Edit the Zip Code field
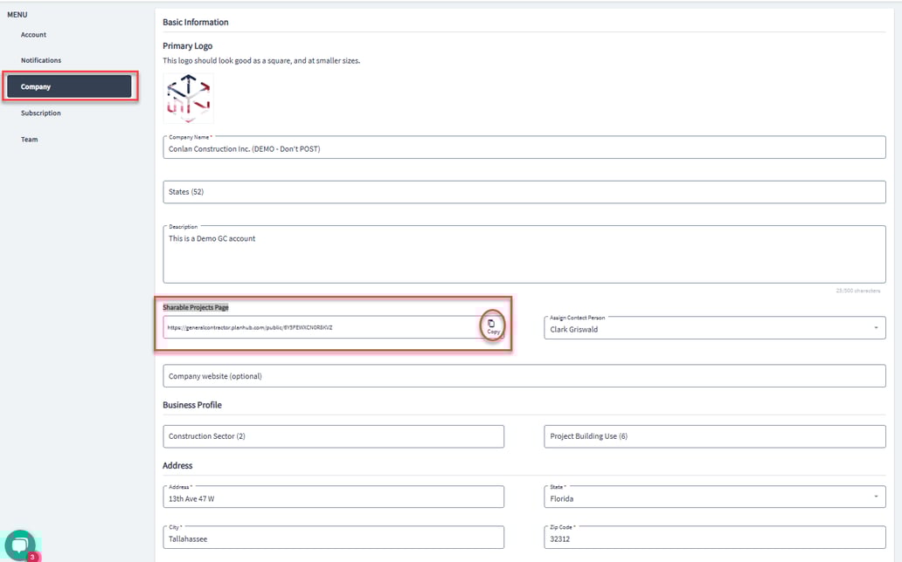Screen dimensions: 902x562 pyautogui.click(x=715, y=537)
